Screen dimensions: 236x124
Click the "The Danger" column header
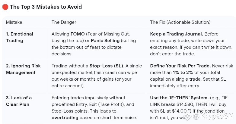point(64,22)
